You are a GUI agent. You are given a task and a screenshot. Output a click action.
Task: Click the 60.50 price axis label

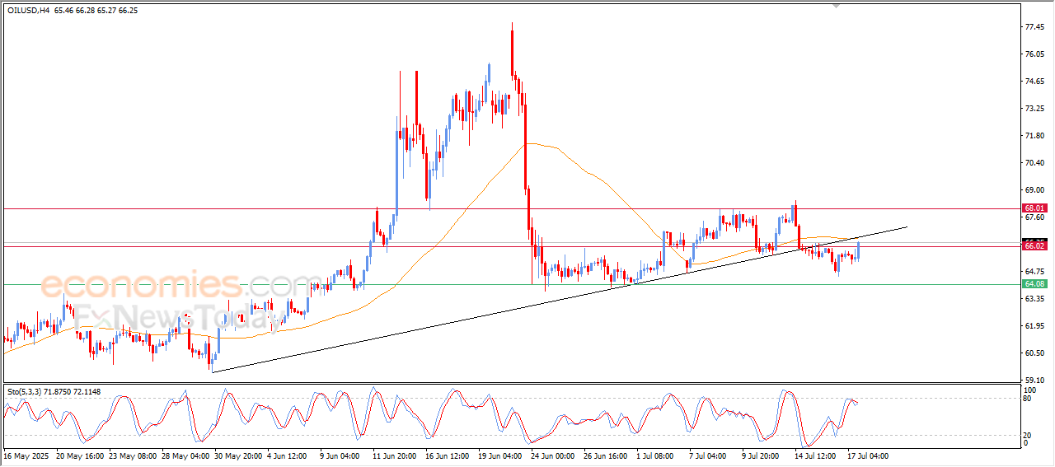1034,353
